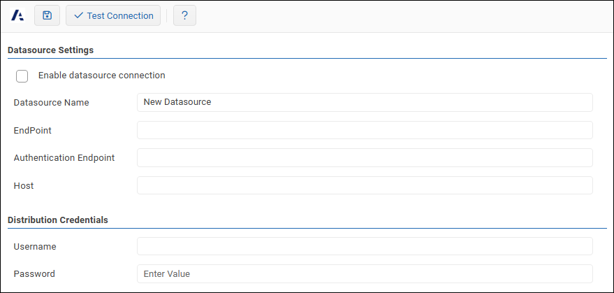
Task: Click the 'Username' field label
Action: point(35,247)
